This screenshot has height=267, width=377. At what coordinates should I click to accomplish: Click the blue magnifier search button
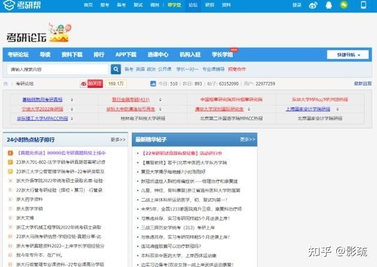(x=116, y=69)
